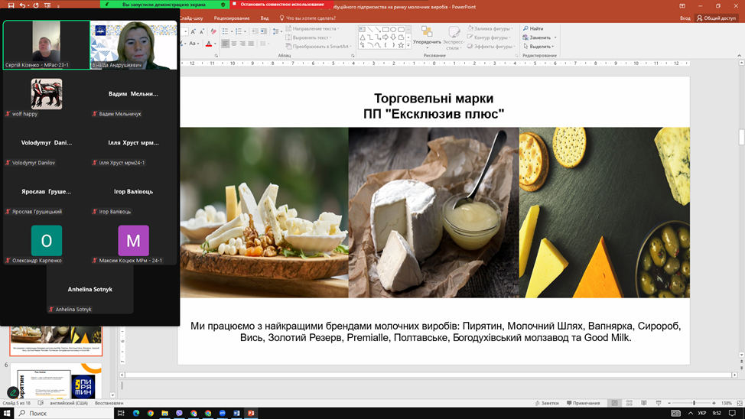Open the font color A swatch
Screen dimensions: 745x419
[x=209, y=44]
